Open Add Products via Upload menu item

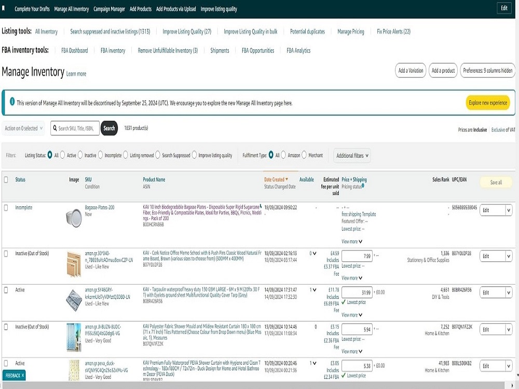click(176, 9)
